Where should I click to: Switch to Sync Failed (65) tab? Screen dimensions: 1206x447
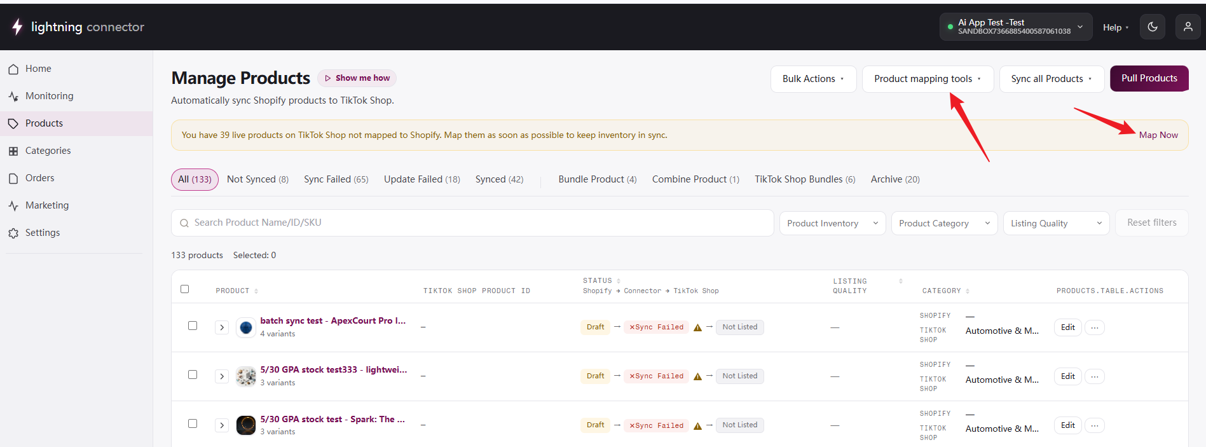[336, 179]
